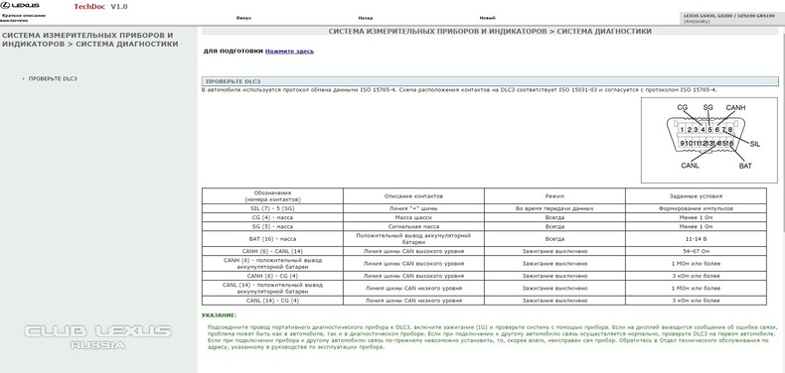The width and height of the screenshot is (785, 373).
Task: Select the 'Новый' navigation item
Action: 488,18
